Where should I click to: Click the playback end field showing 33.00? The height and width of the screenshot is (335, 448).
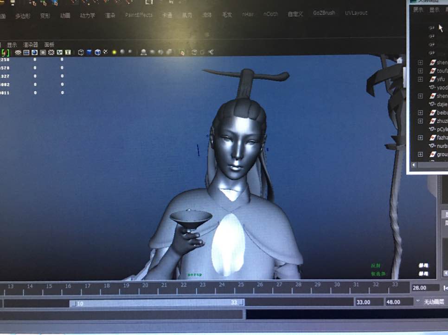point(369,302)
